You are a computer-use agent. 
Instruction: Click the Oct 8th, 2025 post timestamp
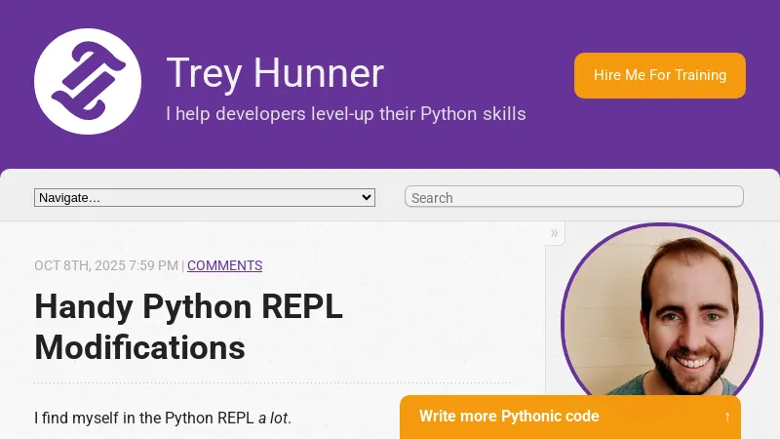tap(105, 265)
